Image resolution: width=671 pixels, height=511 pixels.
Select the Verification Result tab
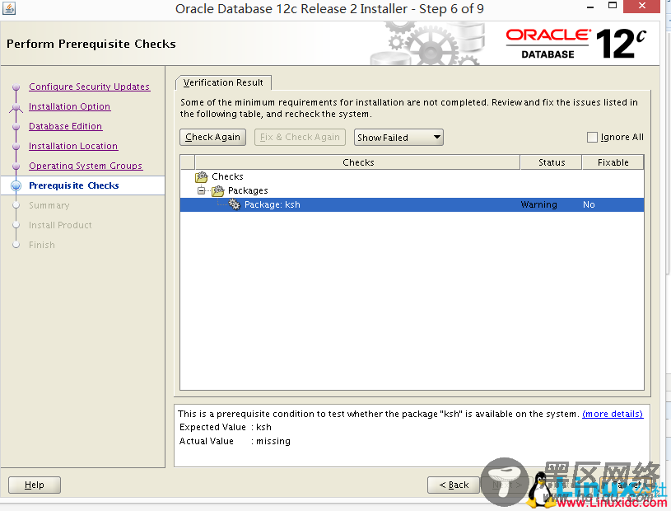[223, 82]
